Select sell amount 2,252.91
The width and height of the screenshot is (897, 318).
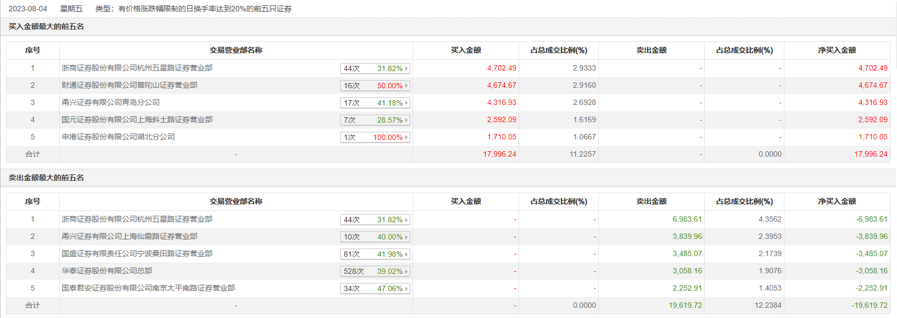pos(687,288)
